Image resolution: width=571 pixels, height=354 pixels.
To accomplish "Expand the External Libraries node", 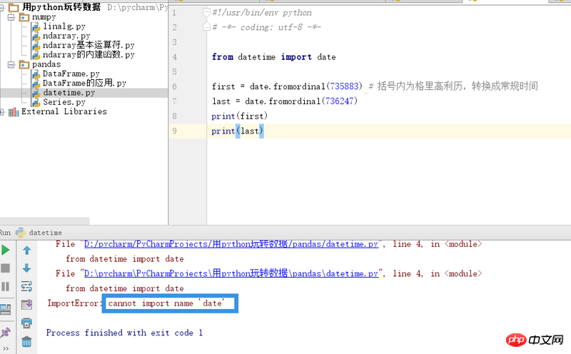I will point(1,112).
